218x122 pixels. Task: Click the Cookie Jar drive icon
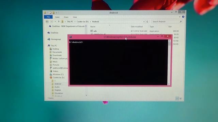click(51, 78)
